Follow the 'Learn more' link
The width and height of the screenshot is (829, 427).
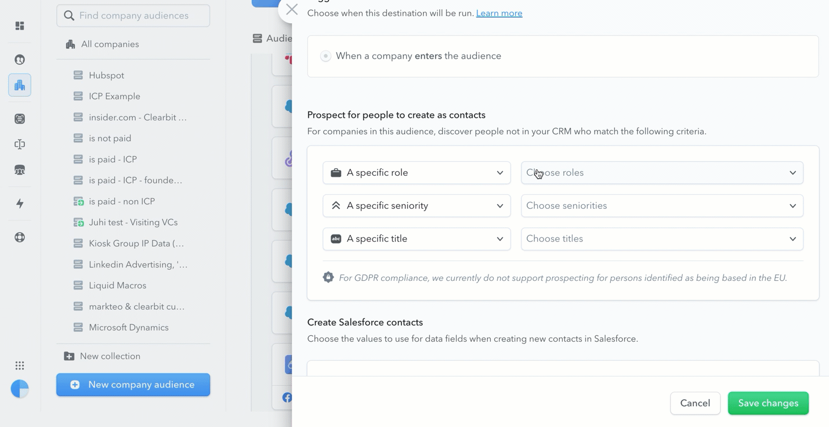pyautogui.click(x=499, y=13)
